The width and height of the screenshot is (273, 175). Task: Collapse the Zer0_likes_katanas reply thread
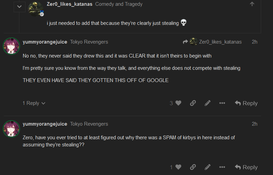click(x=19, y=6)
